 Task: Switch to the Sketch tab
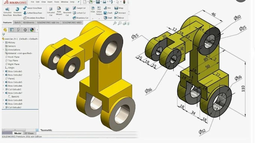(17, 23)
